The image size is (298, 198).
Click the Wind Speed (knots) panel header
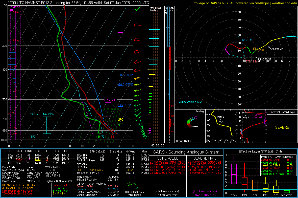(155, 9)
